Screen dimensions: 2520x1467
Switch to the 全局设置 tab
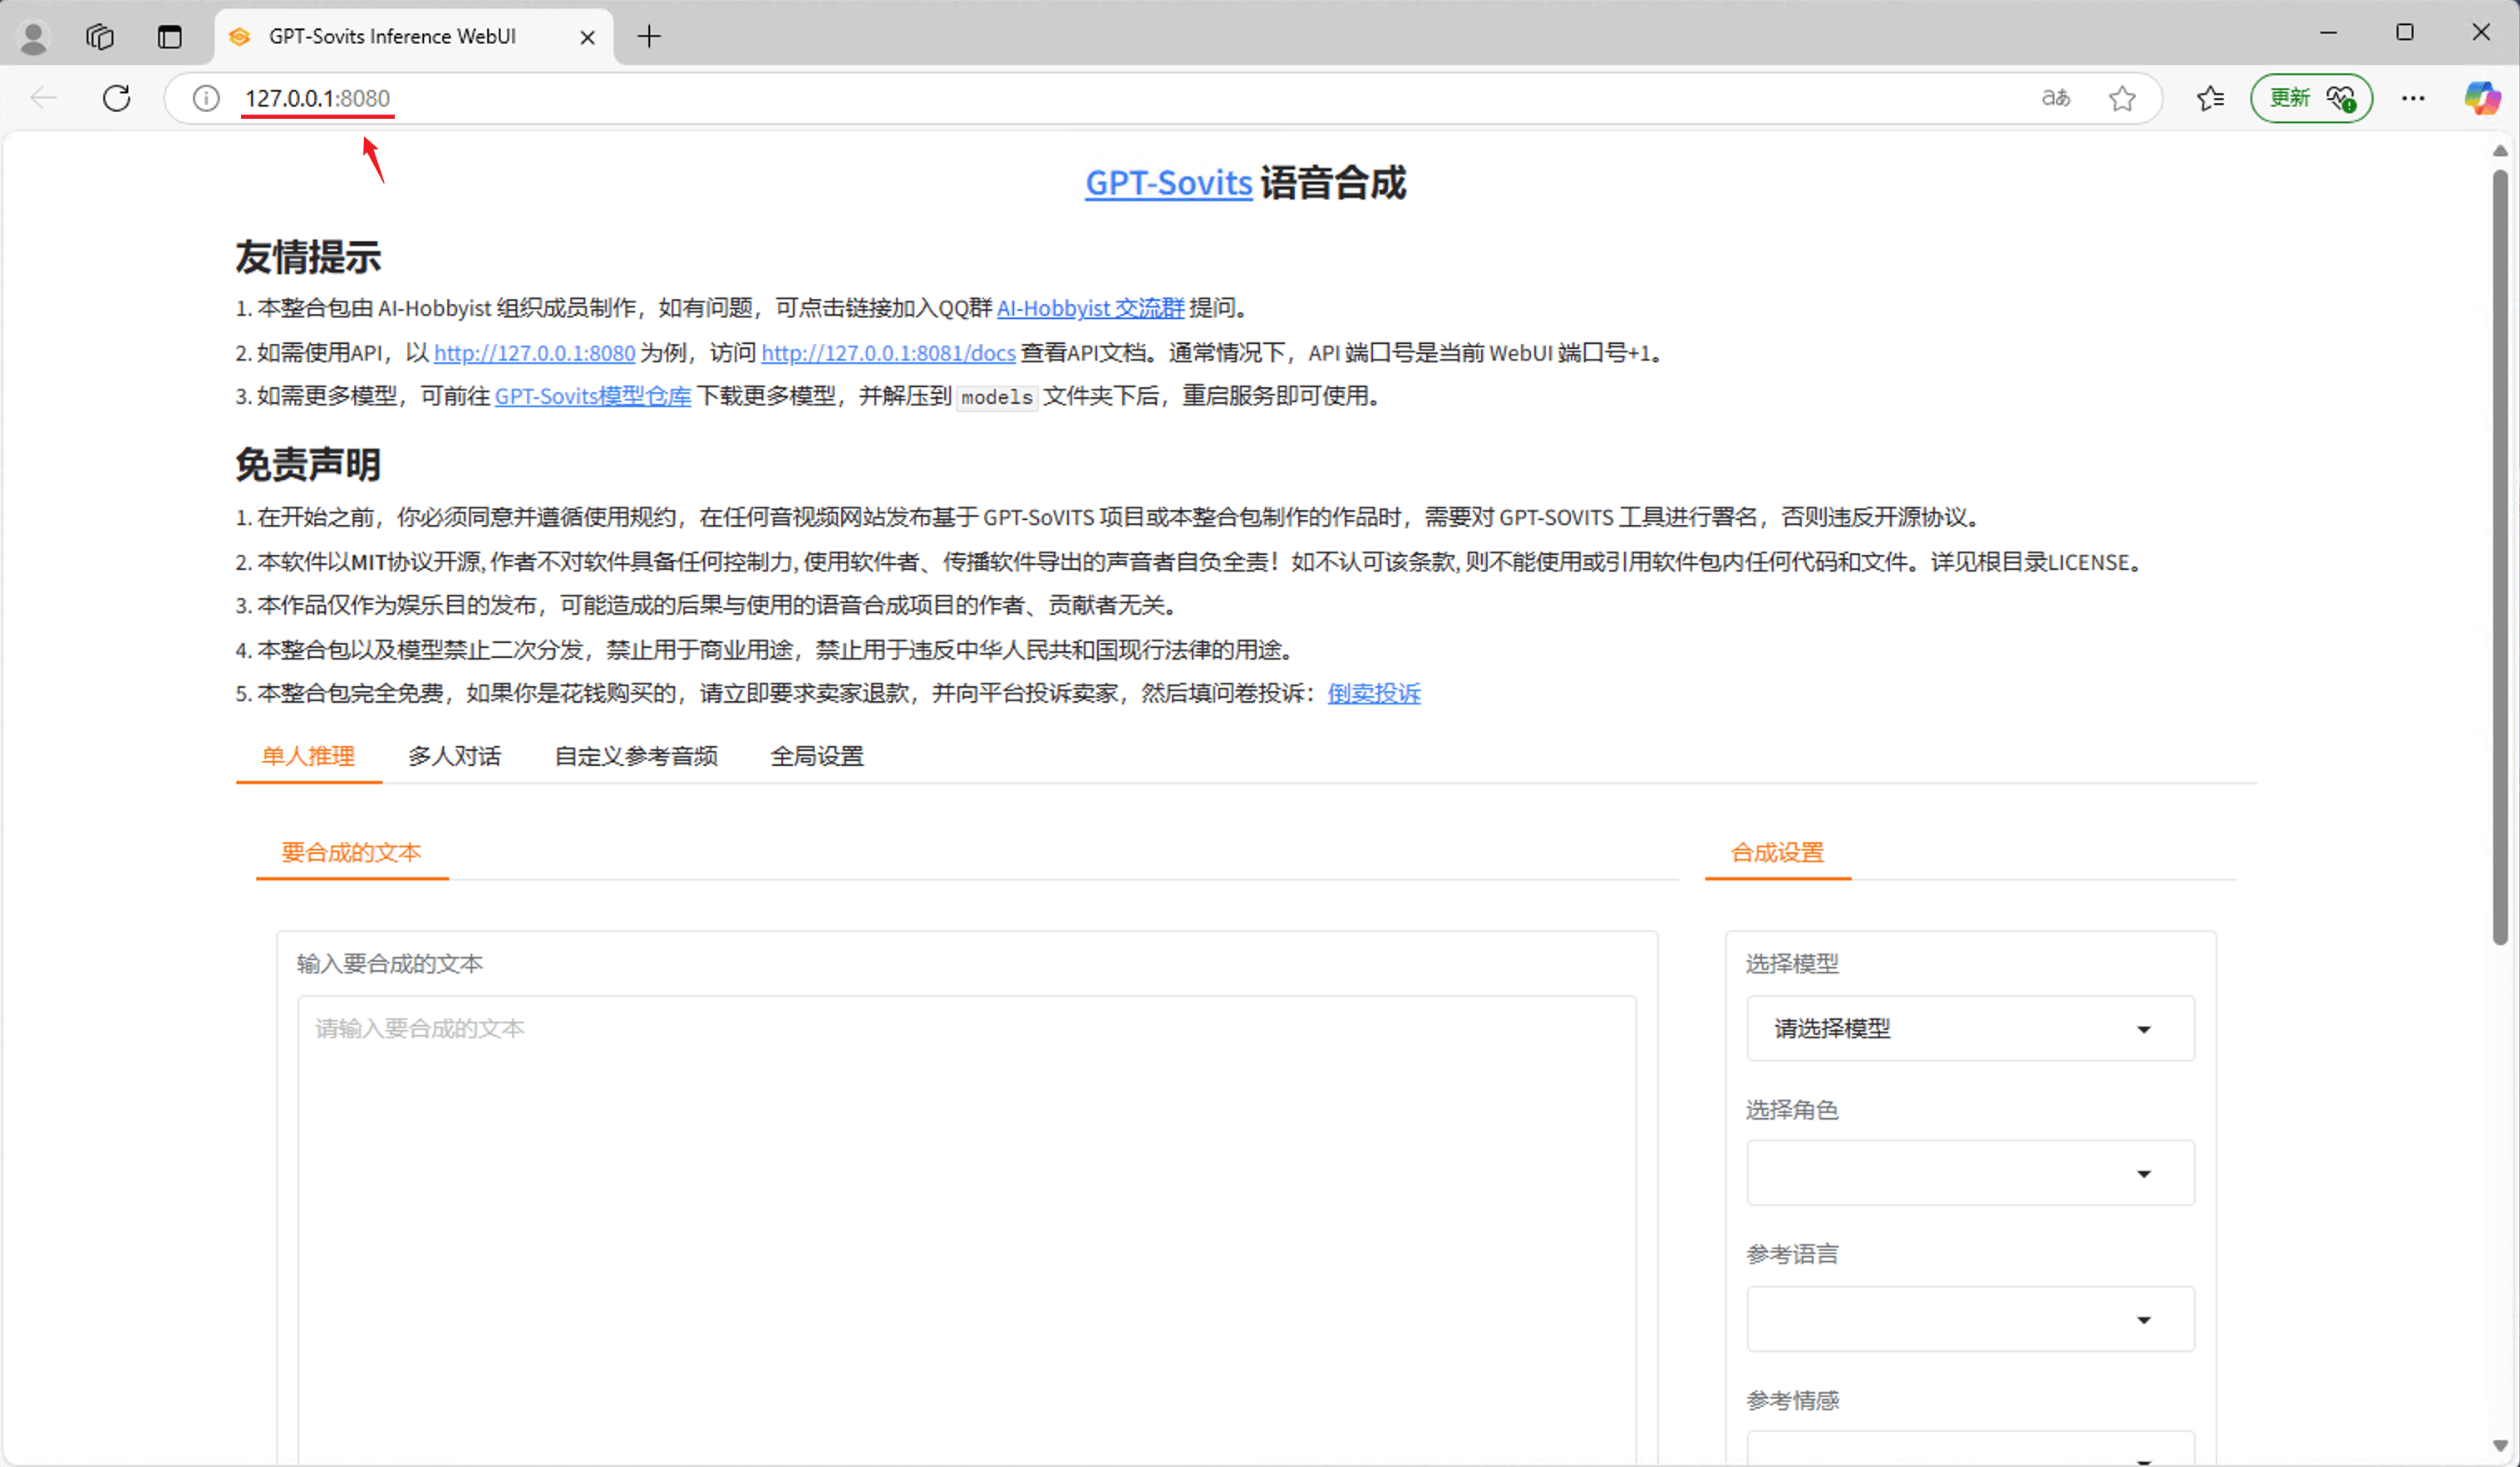(x=816, y=757)
